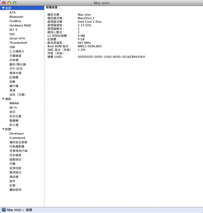This screenshot has width=203, height=213.
Task: Select SAS in the sidebar
Action: pos(12,34)
